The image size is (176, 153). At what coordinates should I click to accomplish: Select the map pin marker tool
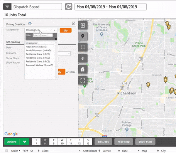(83, 36)
